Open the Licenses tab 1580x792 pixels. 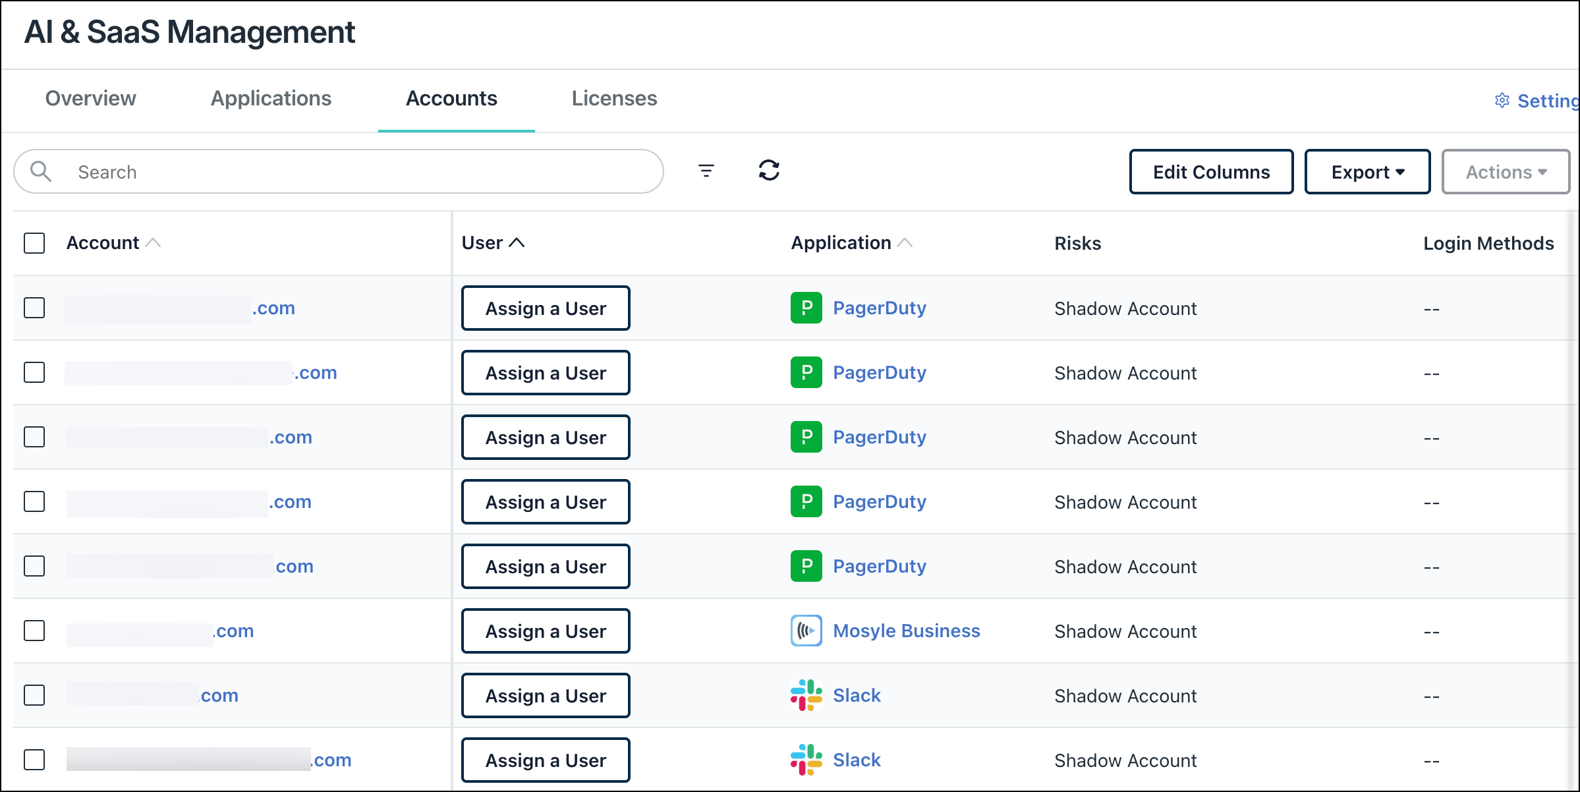click(613, 98)
